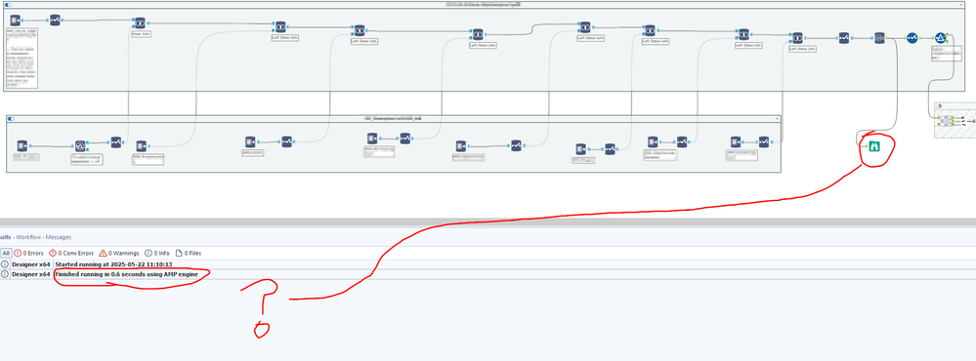
Task: Click the info icon beside the Started running message
Action: [5, 264]
